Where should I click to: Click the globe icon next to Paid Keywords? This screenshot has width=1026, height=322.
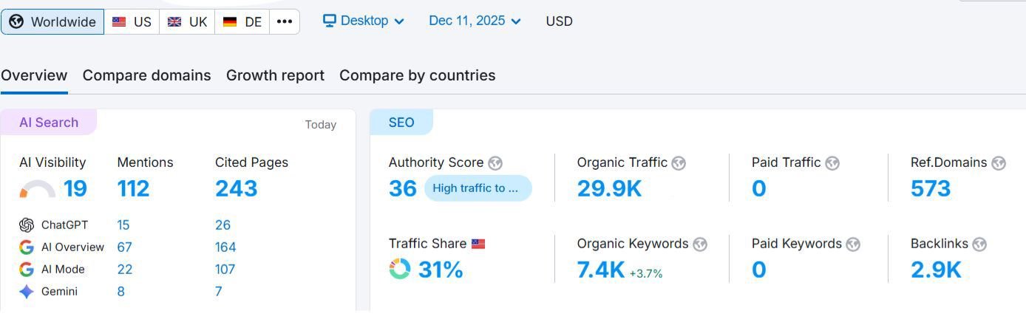click(x=853, y=244)
